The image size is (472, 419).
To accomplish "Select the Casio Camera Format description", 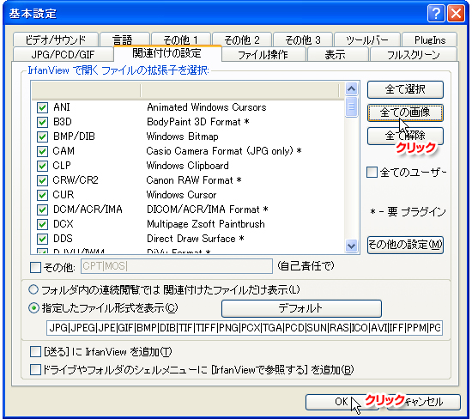I will [x=224, y=151].
